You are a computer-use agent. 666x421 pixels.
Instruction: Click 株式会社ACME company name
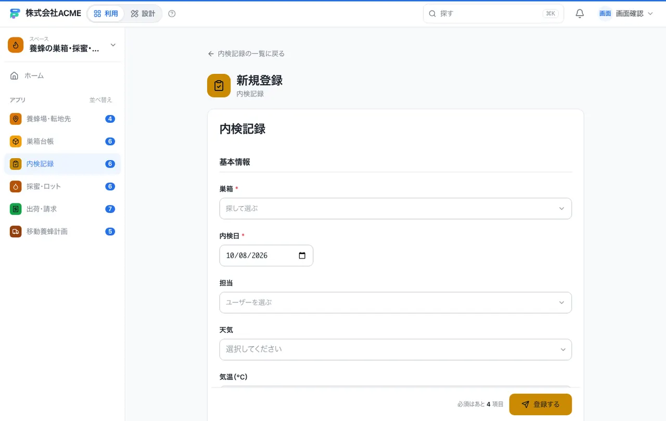[x=54, y=14]
